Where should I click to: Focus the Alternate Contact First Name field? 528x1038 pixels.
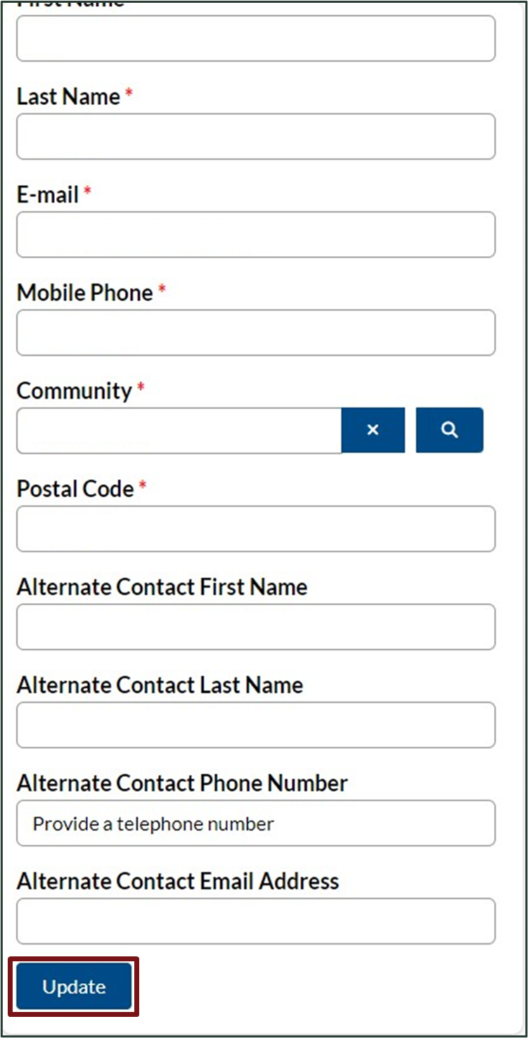pos(256,626)
